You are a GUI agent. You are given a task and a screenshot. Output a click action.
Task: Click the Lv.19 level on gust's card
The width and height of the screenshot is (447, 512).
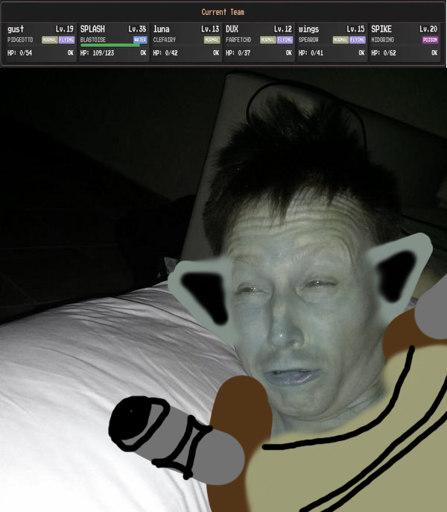pos(65,29)
